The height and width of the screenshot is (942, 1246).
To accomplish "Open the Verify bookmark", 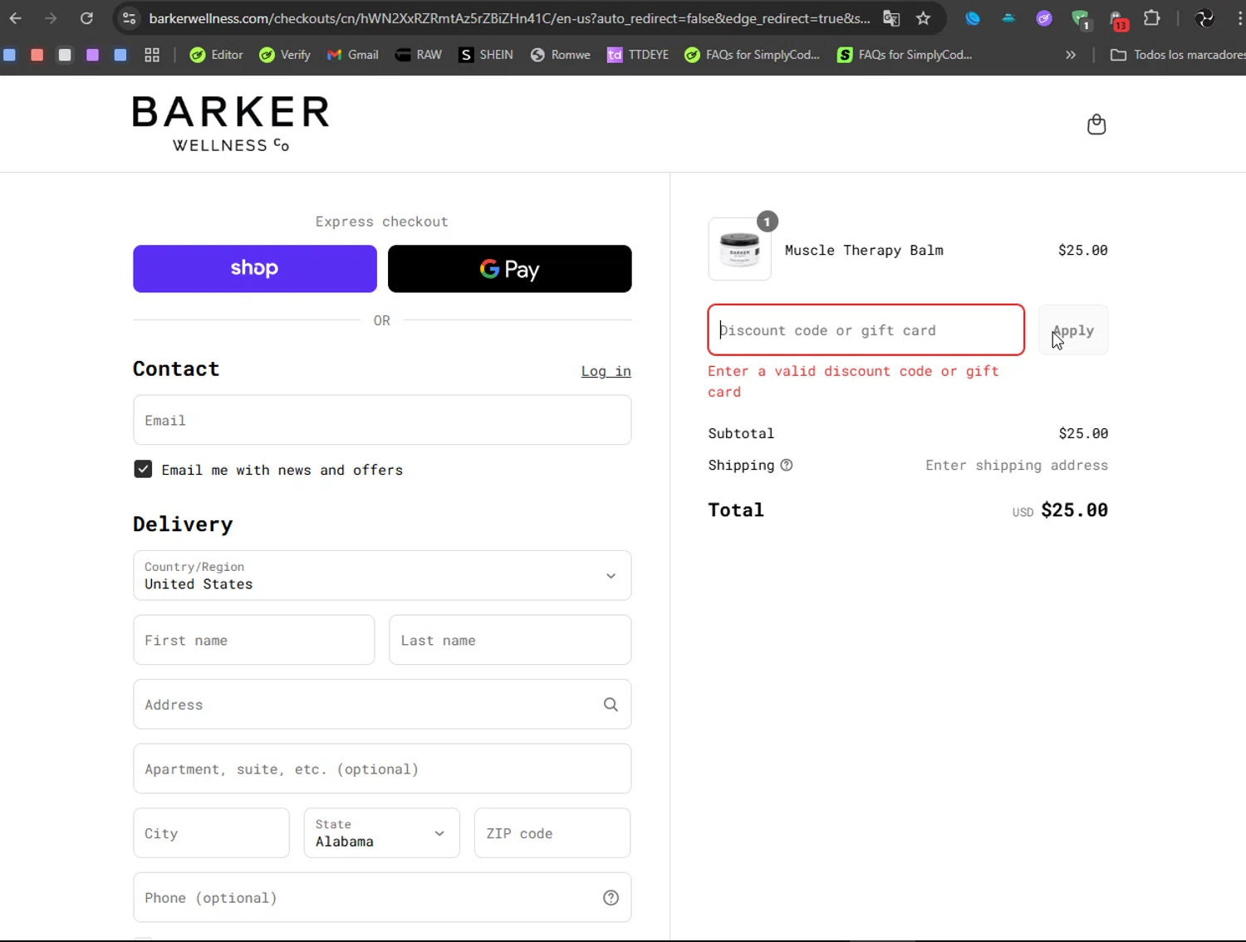I will coord(285,55).
